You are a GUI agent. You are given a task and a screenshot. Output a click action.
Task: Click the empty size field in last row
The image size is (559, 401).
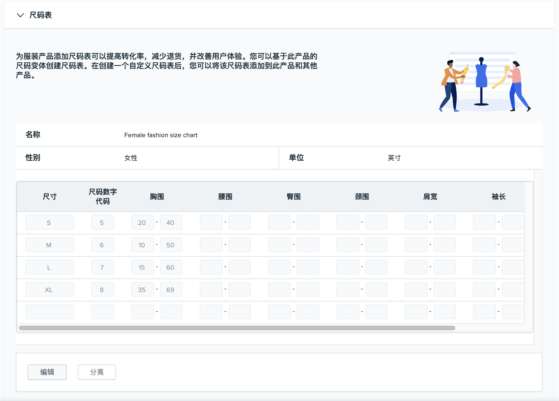(50, 312)
